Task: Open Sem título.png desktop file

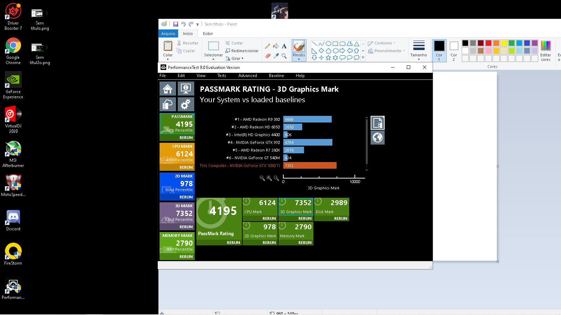Action: (x=40, y=19)
